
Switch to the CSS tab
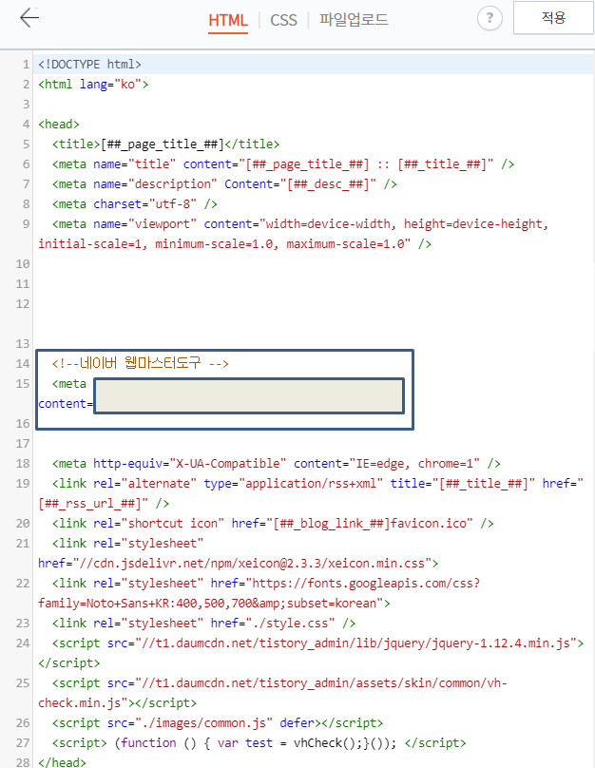point(283,20)
